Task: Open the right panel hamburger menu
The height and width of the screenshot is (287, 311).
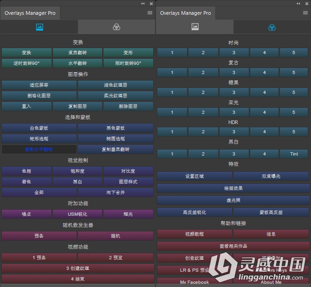Action: [305, 13]
